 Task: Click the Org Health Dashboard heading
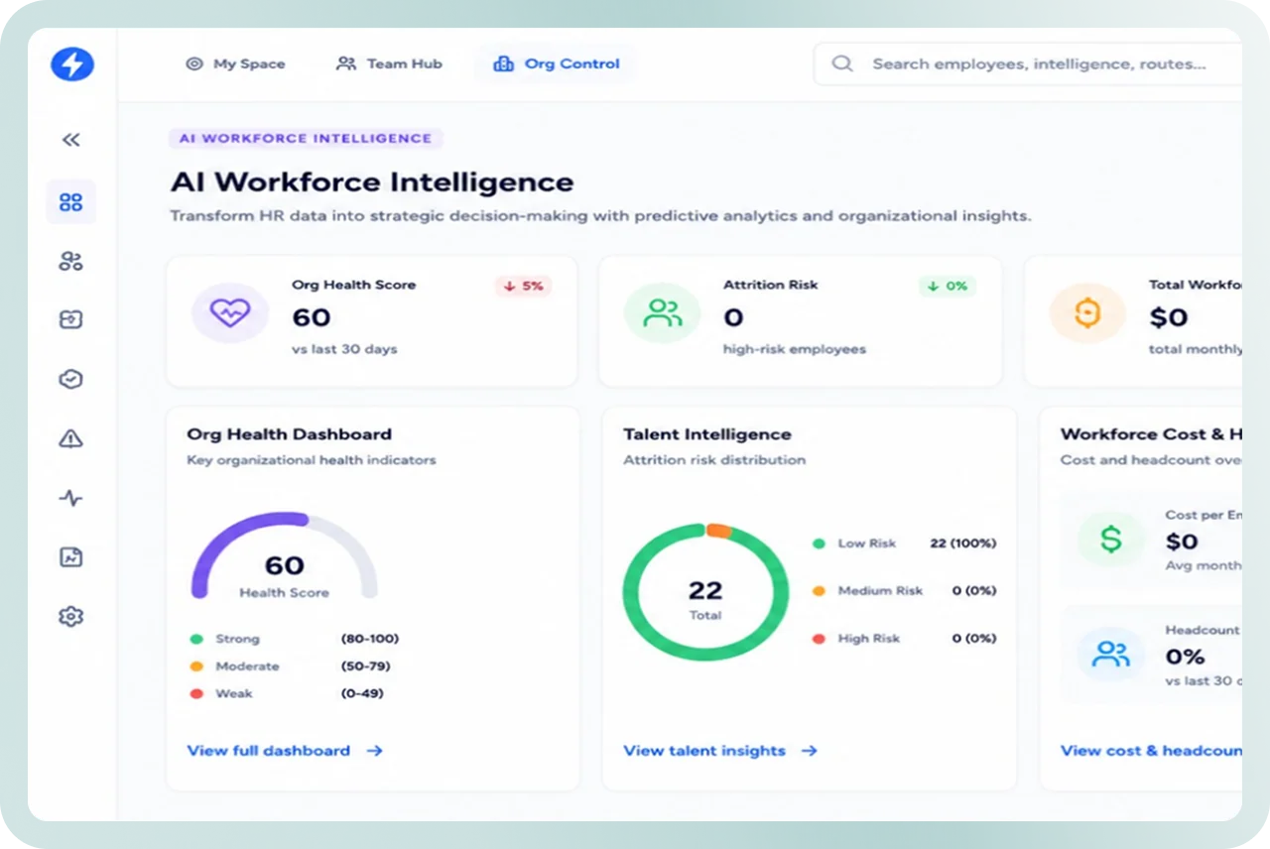point(289,434)
